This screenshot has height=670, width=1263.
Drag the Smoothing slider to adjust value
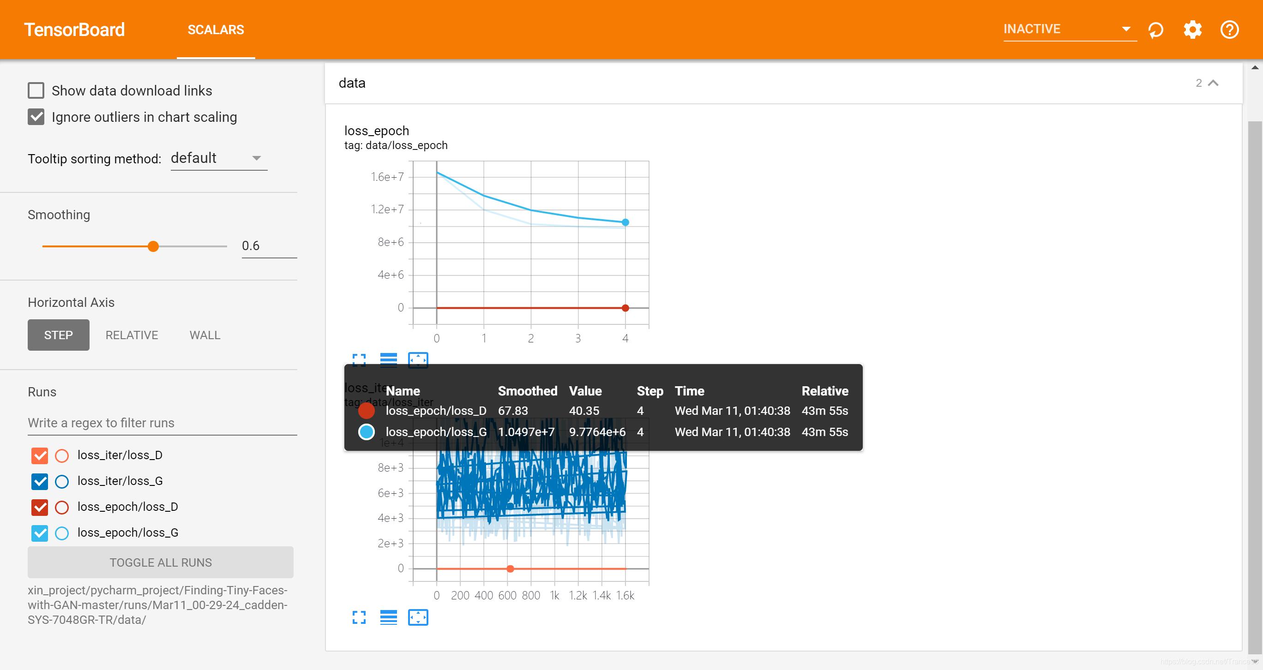(x=154, y=245)
